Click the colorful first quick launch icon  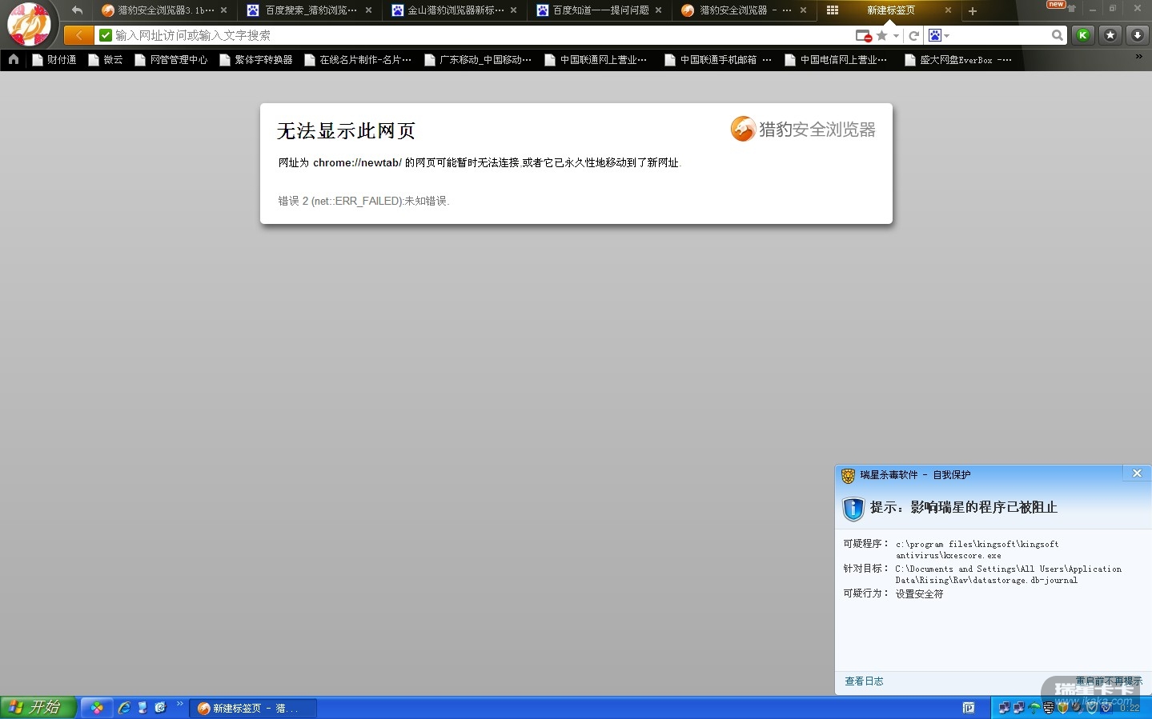point(97,708)
